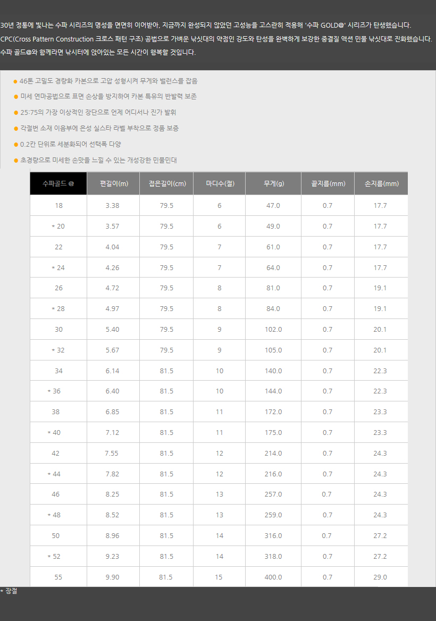Click the 257.0 weight cell
Image resolution: width=436 pixels, height=621 pixels.
click(x=273, y=494)
